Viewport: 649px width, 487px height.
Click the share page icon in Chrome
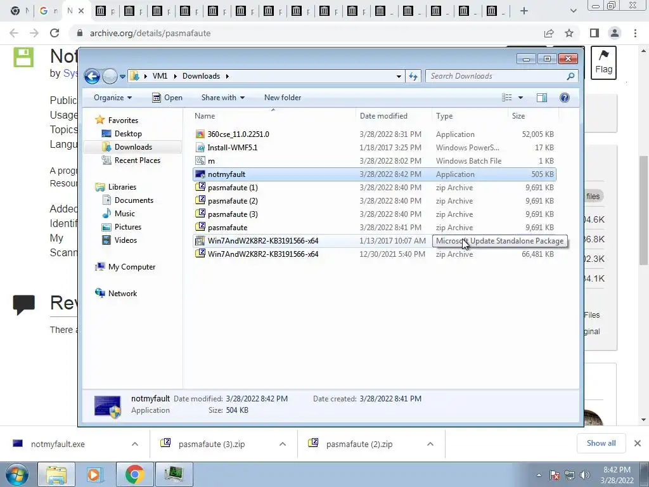click(x=549, y=33)
